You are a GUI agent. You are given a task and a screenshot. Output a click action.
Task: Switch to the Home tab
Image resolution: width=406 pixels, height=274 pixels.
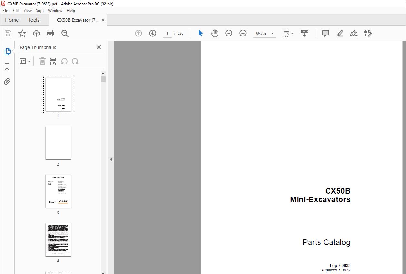12,20
